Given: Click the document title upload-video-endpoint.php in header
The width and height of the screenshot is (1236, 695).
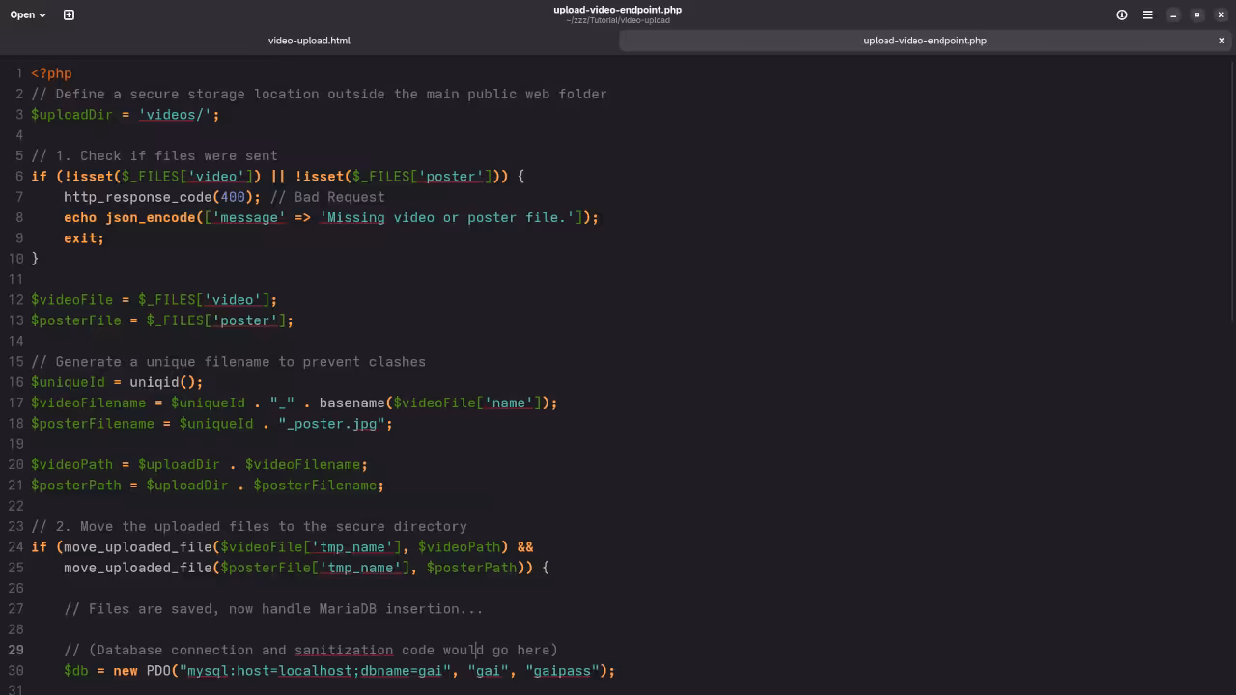Looking at the screenshot, I should coord(617,10).
